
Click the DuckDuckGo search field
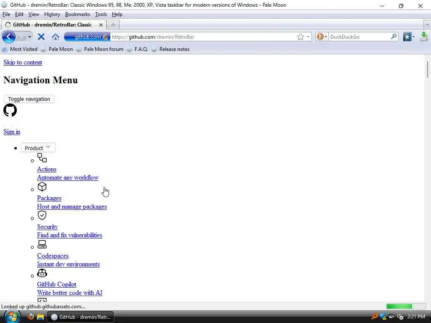click(359, 37)
